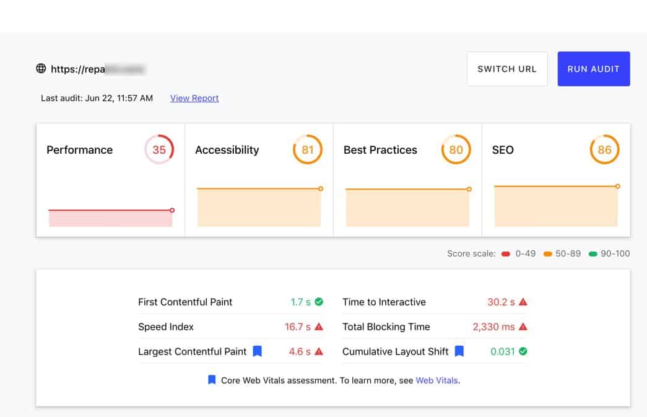This screenshot has width=647, height=417.
Task: Click the Best Practices card title
Action: click(380, 150)
